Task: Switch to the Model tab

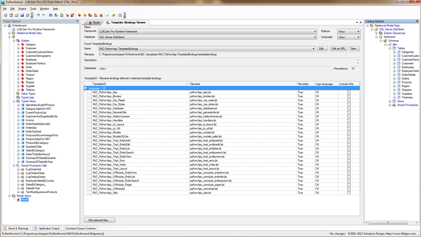Action: [x=94, y=23]
